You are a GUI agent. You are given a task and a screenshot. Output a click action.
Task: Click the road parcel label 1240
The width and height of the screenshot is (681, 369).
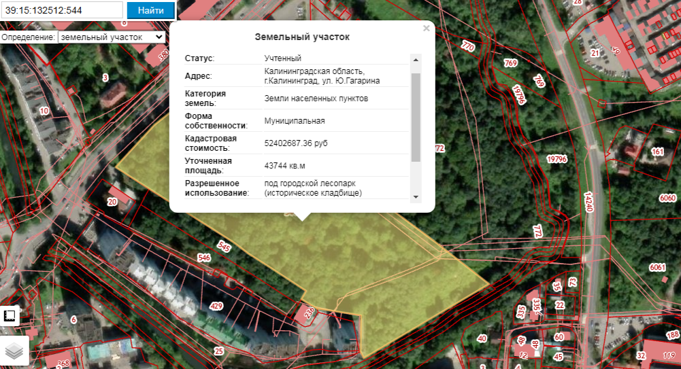588,202
